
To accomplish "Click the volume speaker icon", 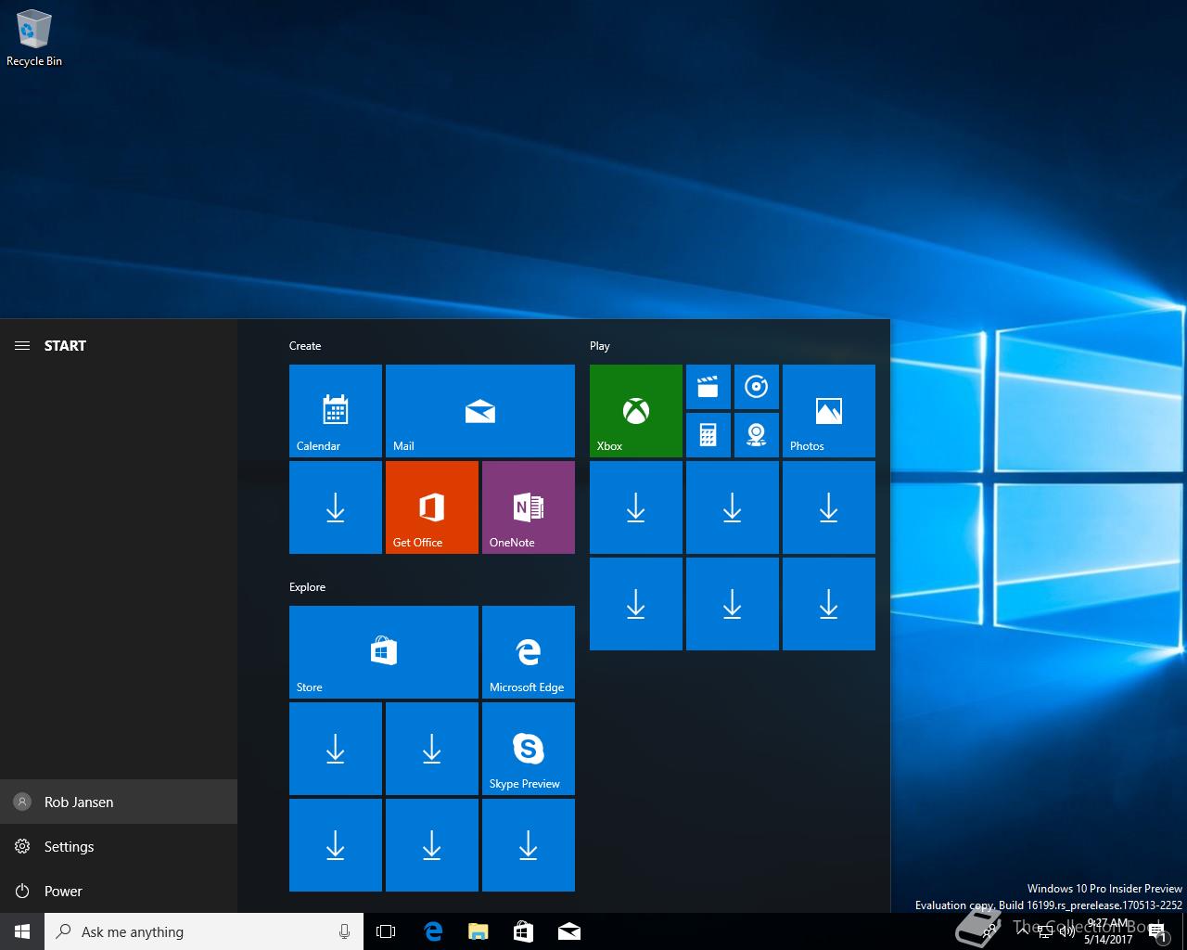I will [1066, 931].
